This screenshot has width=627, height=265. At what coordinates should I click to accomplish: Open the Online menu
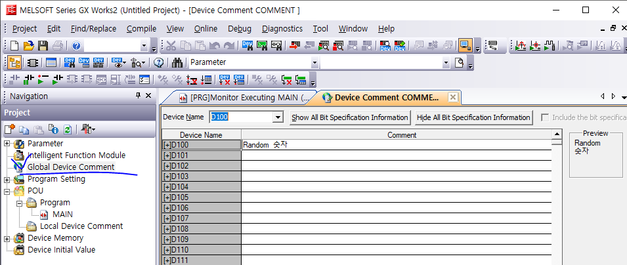(206, 29)
